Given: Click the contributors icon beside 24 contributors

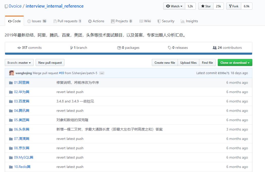Looking at the screenshot, I should pos(215,48).
